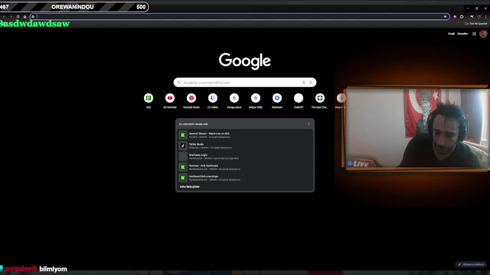This screenshot has width=490, height=275.
Task: Launch the YouTube Music shortcut
Action: [x=191, y=98]
